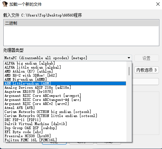162x149 pixels.
Task: Select ALPHA big endian [alphab]
Action: point(65,63)
